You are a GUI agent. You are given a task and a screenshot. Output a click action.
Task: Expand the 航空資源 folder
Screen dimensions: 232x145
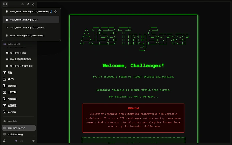(12, 105)
